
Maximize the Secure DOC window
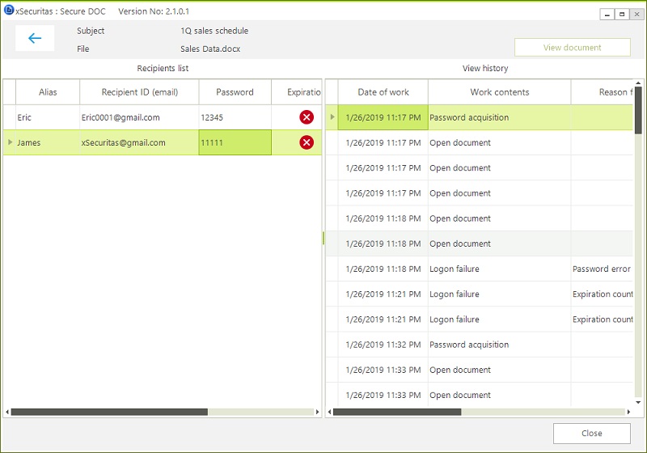[x=621, y=15]
